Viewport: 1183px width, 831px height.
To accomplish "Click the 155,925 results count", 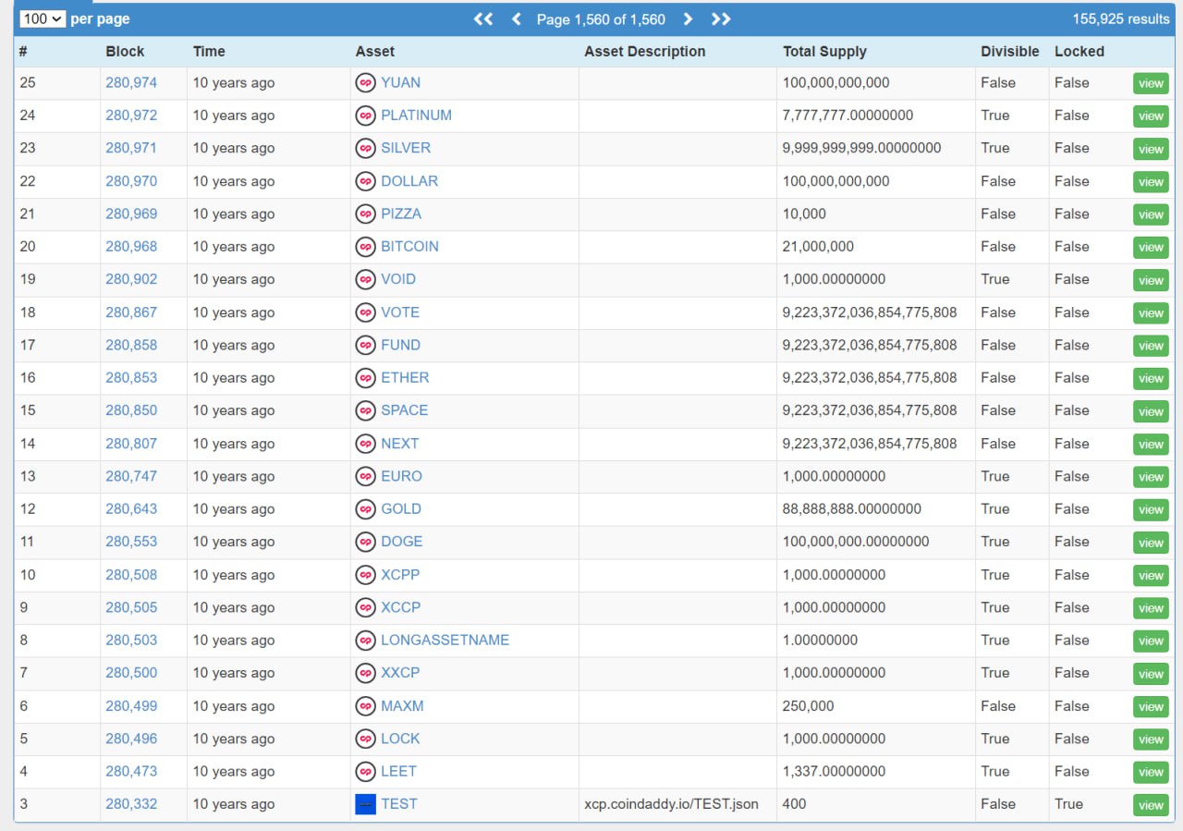I will point(1121,18).
